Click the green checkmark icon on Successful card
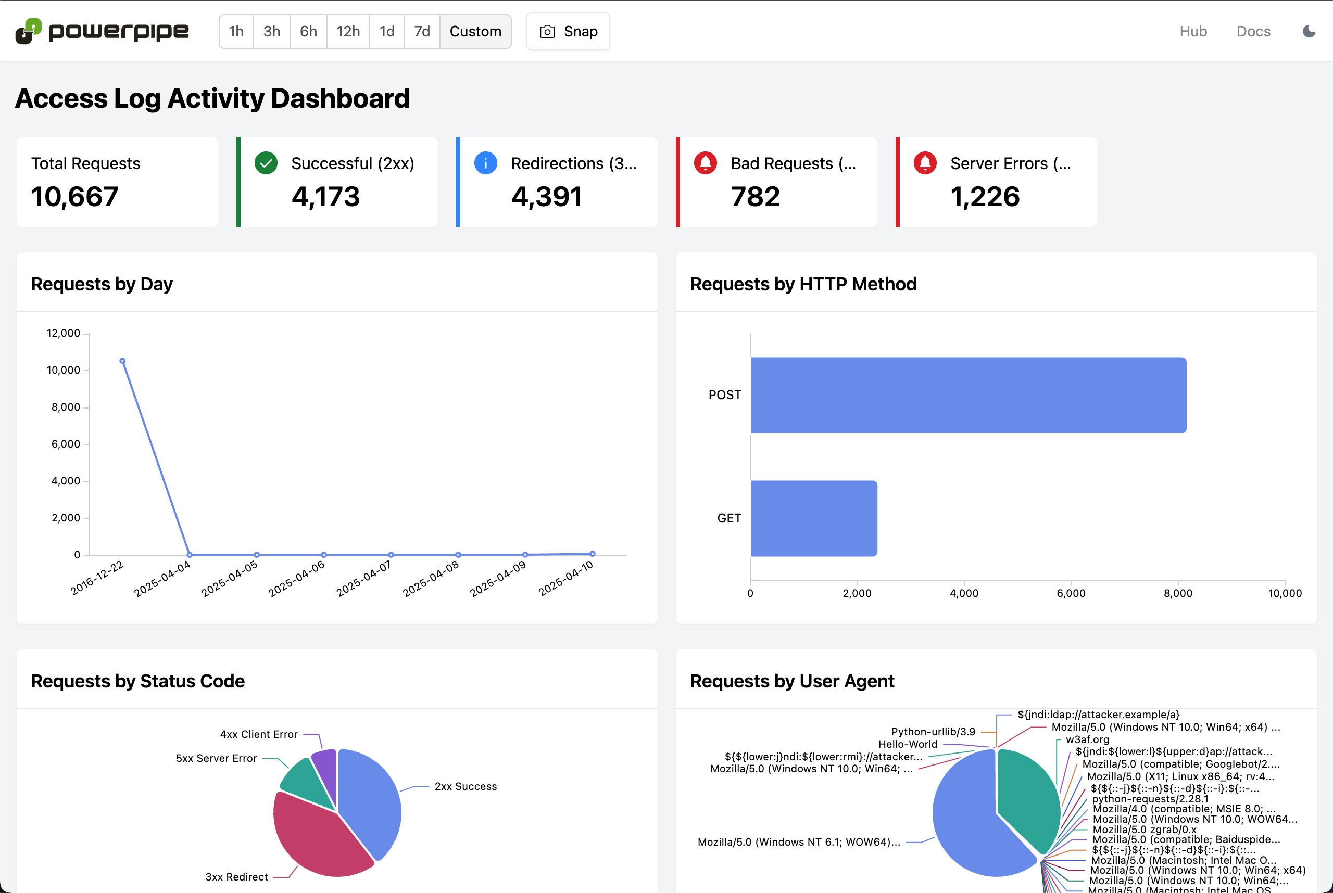Viewport: 1333px width, 893px height. [x=266, y=163]
